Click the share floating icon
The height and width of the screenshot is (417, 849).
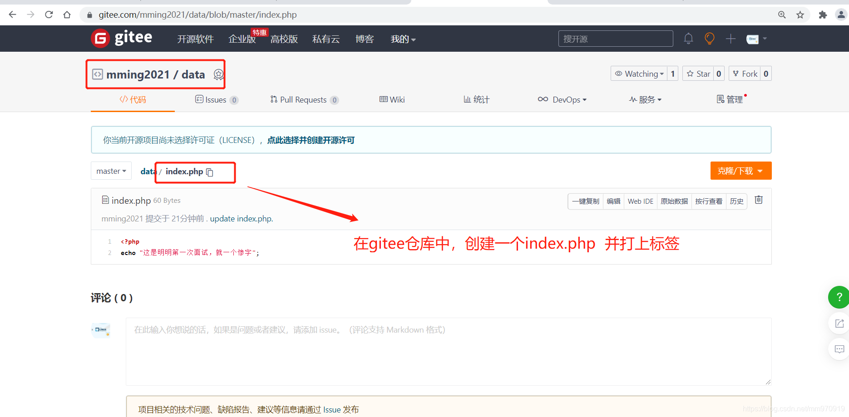pos(839,324)
